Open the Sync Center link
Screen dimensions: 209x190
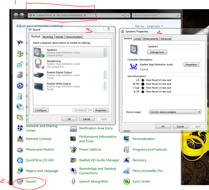coord(141,181)
